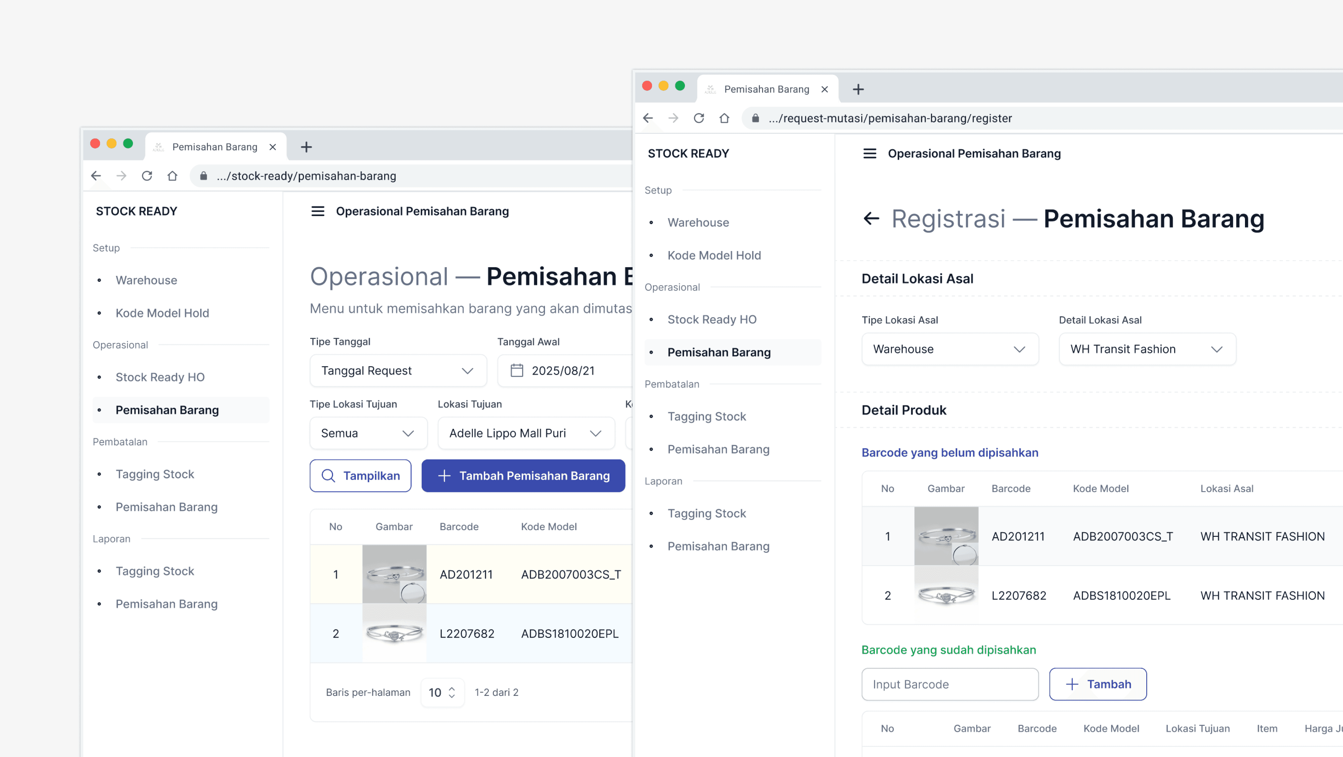The width and height of the screenshot is (1343, 757).
Task: Toggle the sidebar using the left window's hamburger icon
Action: coord(318,211)
